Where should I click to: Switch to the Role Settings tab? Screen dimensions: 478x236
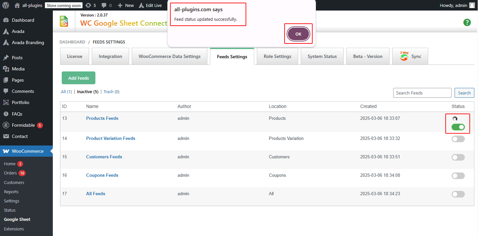pos(277,56)
